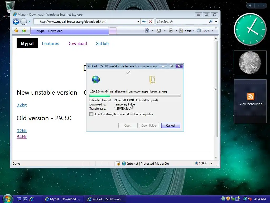Go back with the IE Back arrow
This screenshot has height=203, width=270.
coord(16,22)
